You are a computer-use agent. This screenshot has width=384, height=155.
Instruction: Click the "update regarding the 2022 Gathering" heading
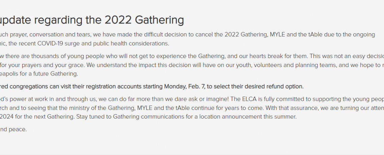click(x=92, y=20)
